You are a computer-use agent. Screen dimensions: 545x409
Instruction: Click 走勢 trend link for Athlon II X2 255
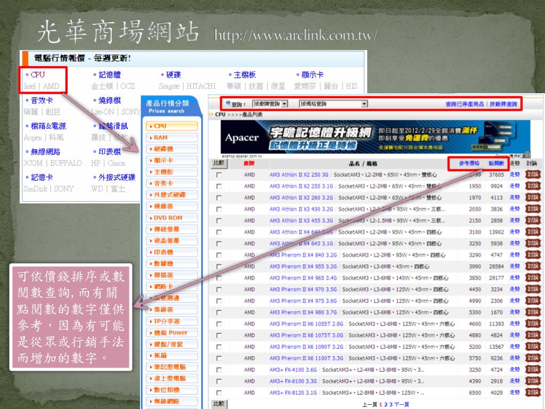pos(515,186)
